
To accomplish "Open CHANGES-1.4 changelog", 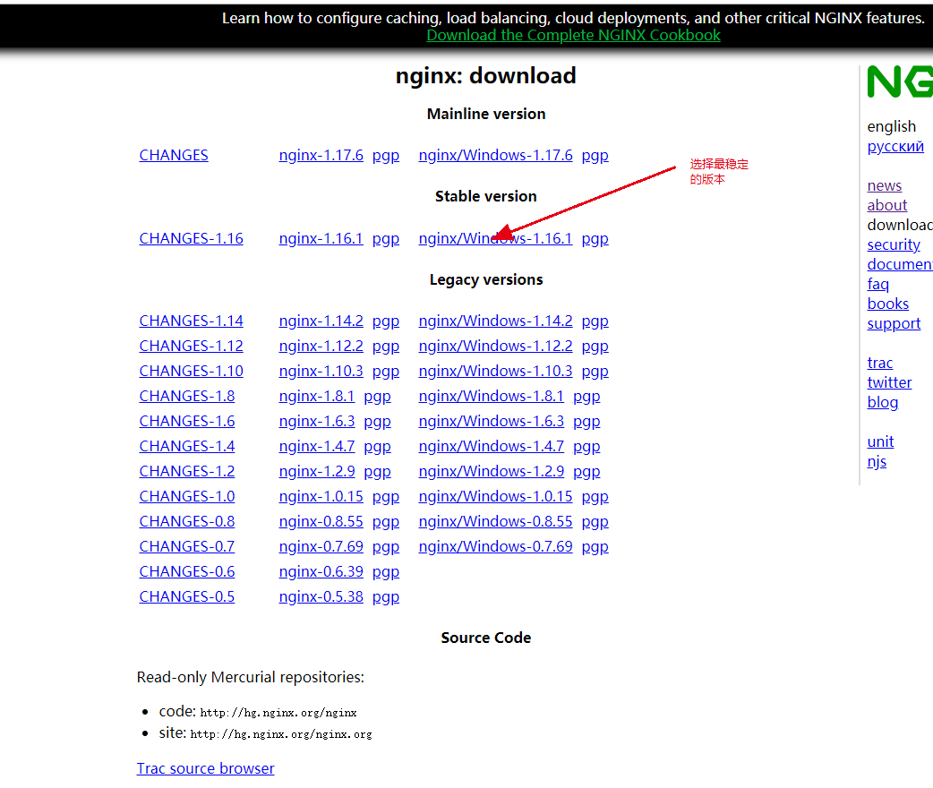I will click(187, 446).
